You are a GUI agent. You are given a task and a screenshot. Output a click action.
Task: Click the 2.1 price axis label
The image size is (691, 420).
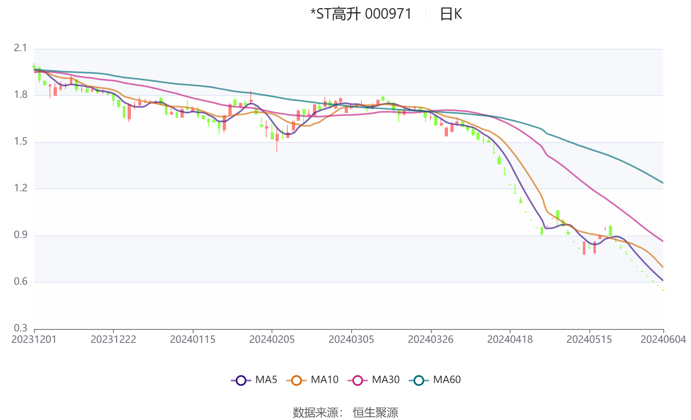click(x=20, y=48)
